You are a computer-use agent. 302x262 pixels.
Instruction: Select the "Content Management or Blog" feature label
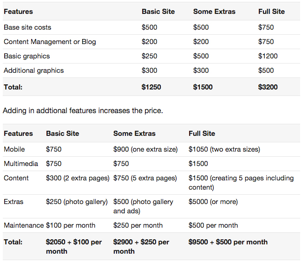pyautogui.click(x=50, y=42)
